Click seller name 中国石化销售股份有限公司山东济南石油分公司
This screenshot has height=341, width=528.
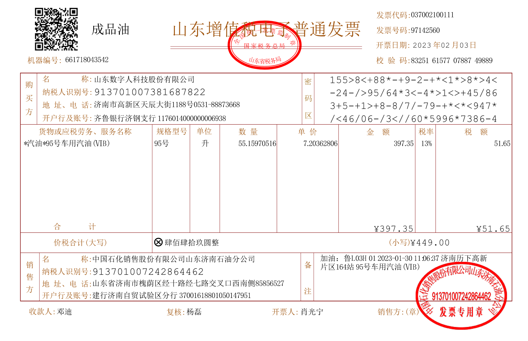tap(174, 259)
